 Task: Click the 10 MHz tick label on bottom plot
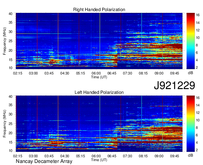(x=10, y=151)
